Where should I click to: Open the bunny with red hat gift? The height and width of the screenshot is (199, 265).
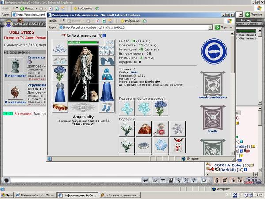tap(178, 145)
